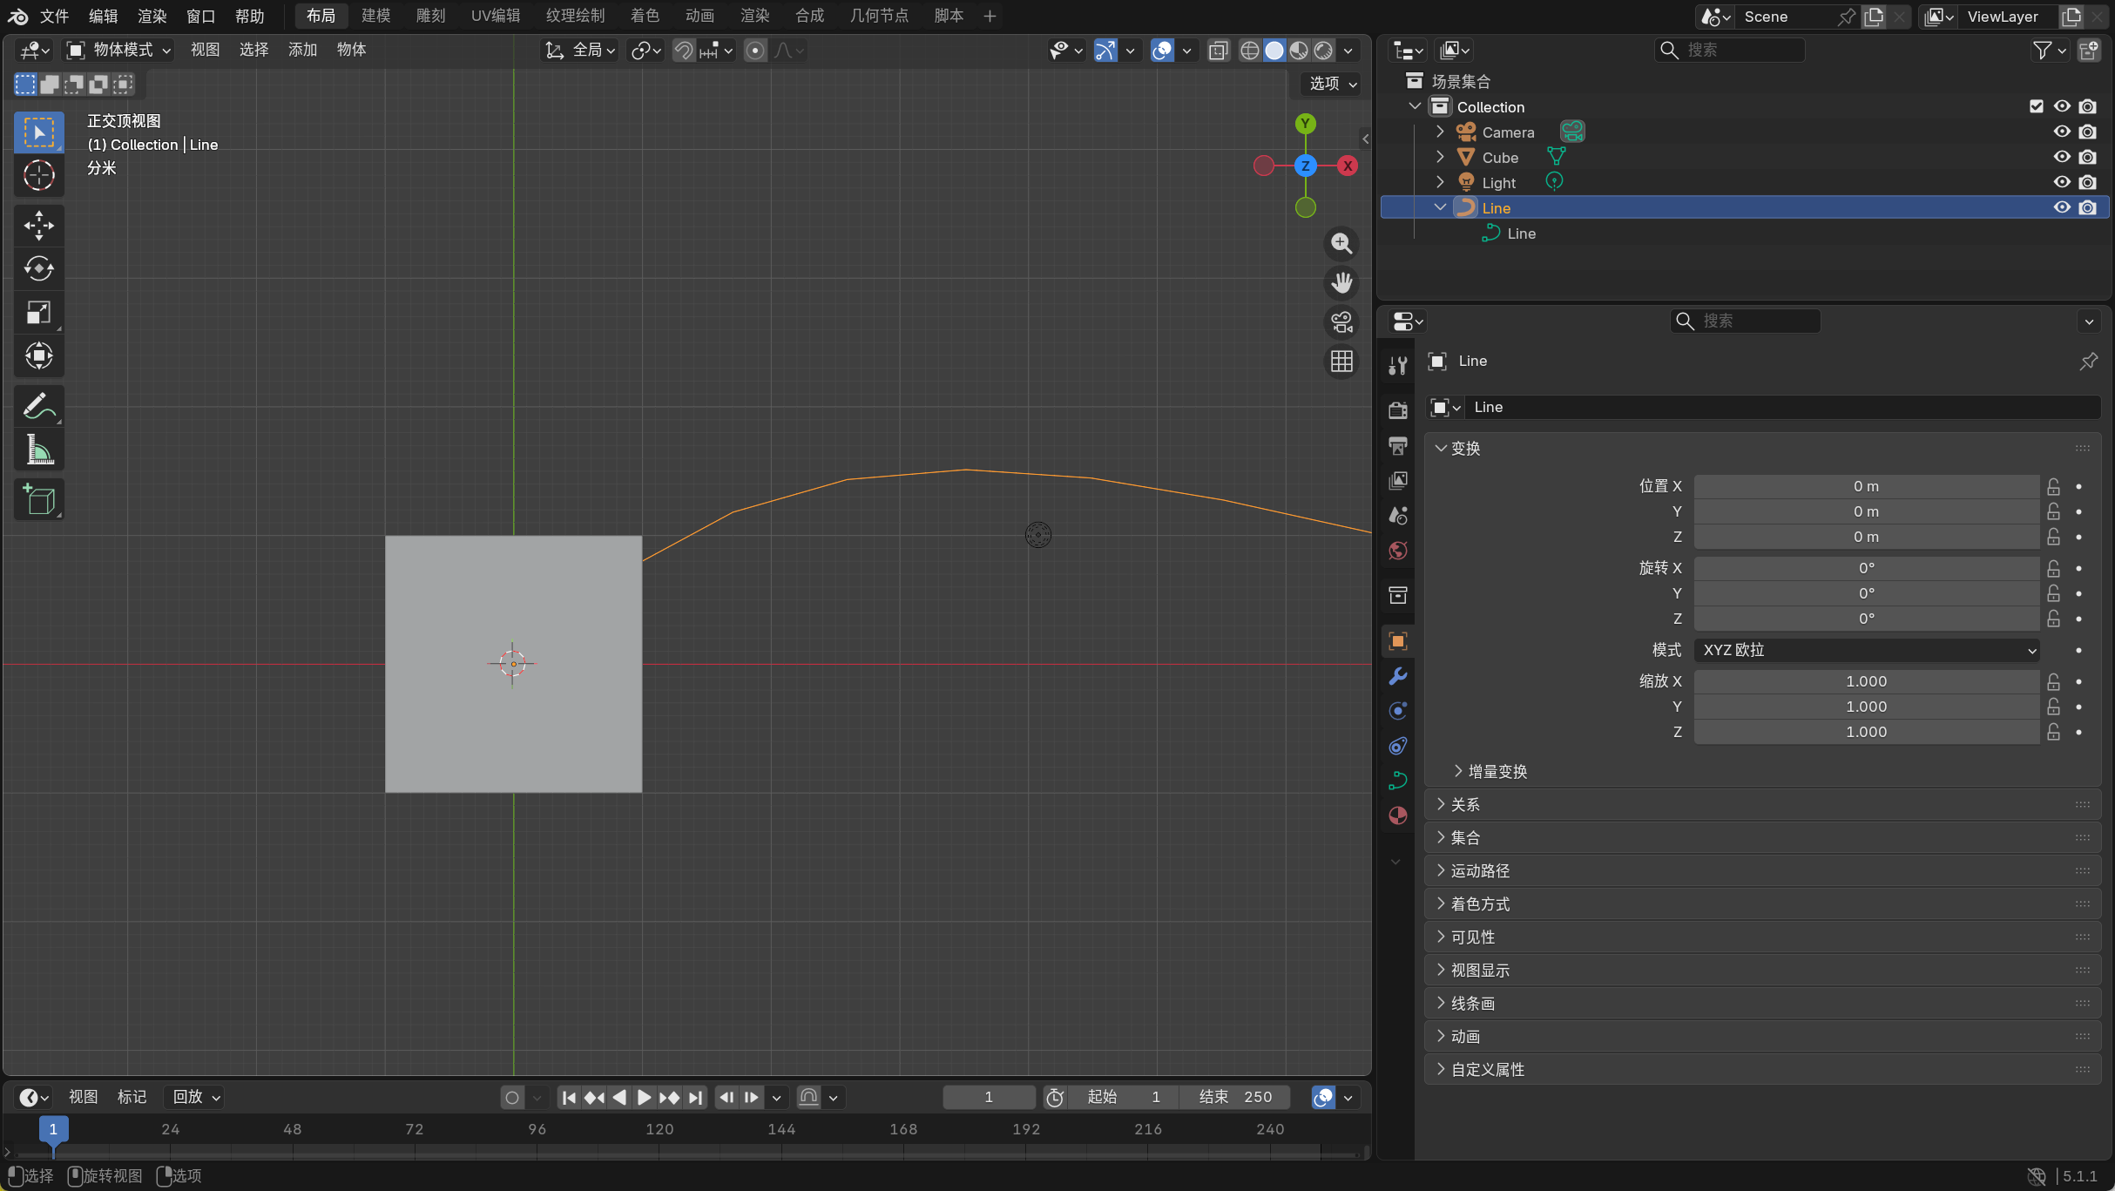
Task: Click the 缩放 X value field
Action: click(x=1865, y=681)
